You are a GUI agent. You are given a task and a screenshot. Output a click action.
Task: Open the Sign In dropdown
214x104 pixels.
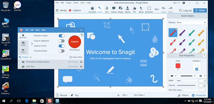(177, 3)
